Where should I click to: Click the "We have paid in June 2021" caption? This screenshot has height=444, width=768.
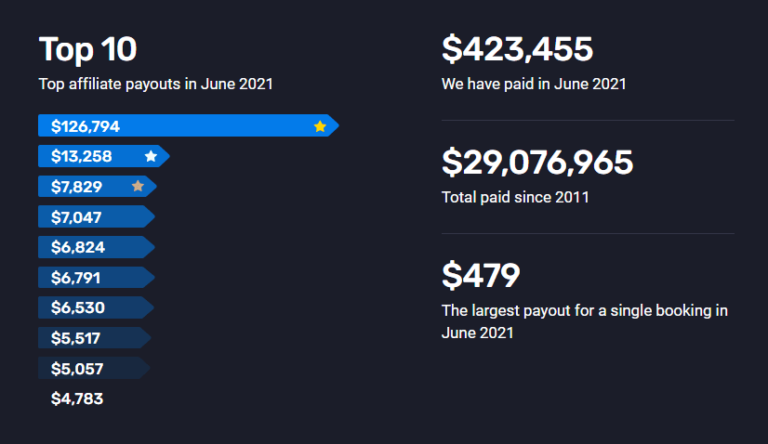point(534,85)
